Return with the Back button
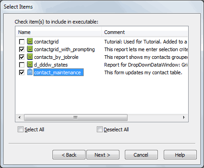 69,155
